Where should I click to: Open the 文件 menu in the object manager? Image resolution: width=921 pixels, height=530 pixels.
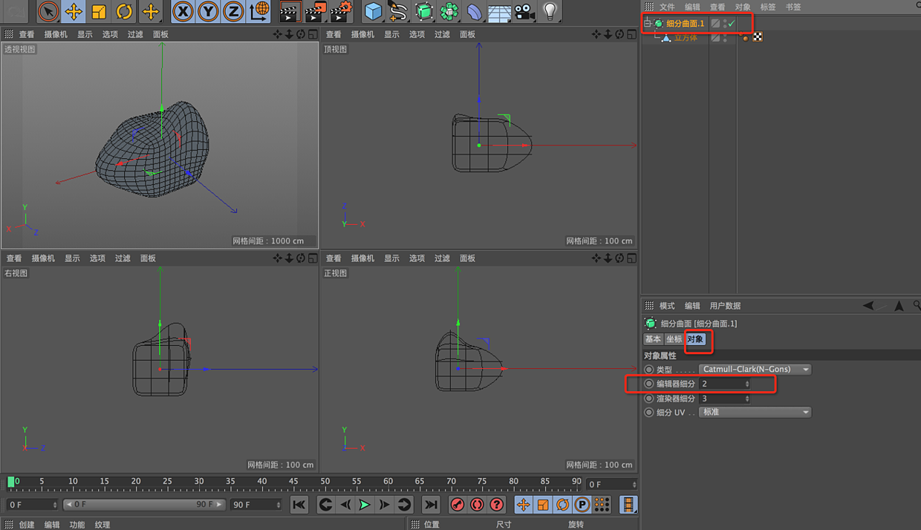(665, 7)
